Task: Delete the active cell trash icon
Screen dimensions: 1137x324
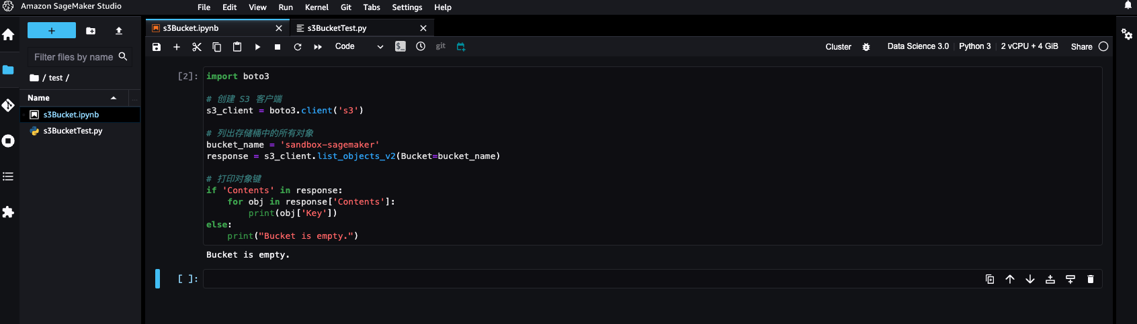Action: (1091, 279)
